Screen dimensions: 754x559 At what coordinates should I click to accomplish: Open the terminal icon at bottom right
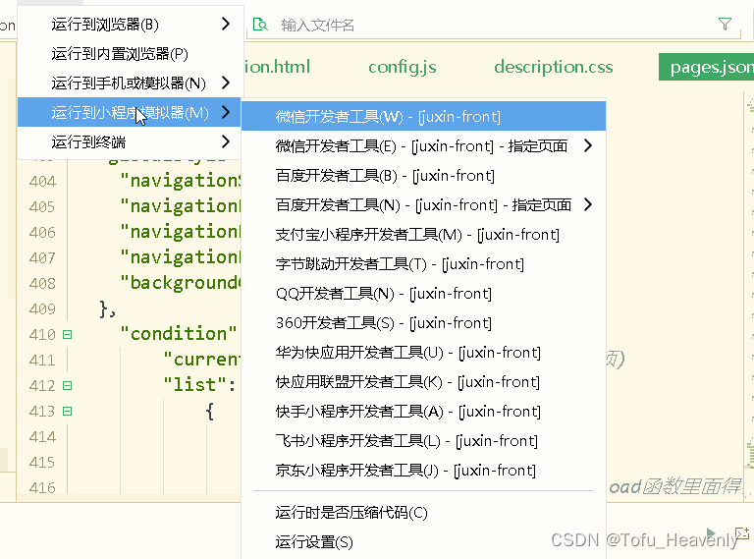pos(742,533)
